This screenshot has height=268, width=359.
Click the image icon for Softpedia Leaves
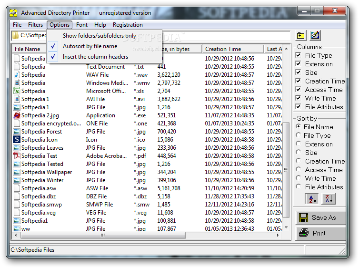tap(17, 148)
